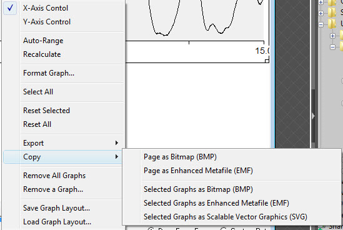Click the graph's corner resize handle
The height and width of the screenshot is (230, 343).
tap(267, 61)
